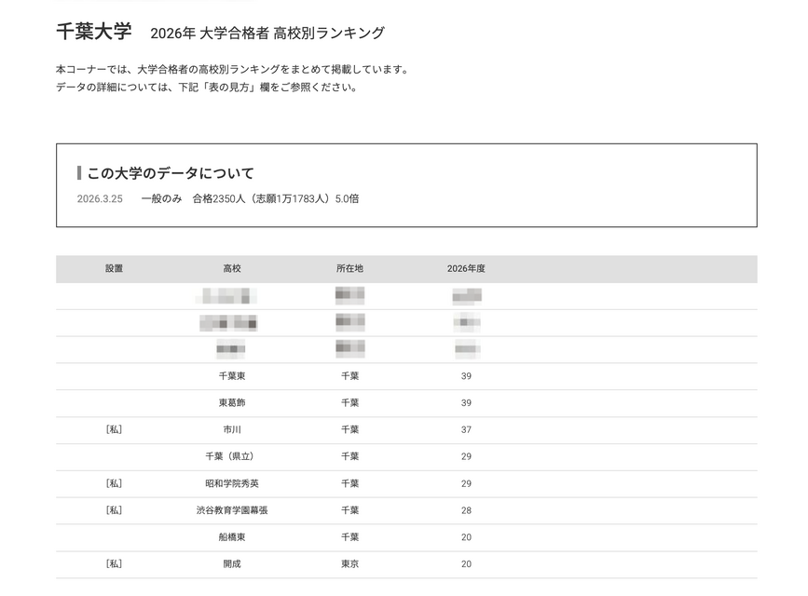Click the value 28 in 渋谷教育学園幕張 row
Viewport: 808px width, 596px height.
(x=466, y=510)
